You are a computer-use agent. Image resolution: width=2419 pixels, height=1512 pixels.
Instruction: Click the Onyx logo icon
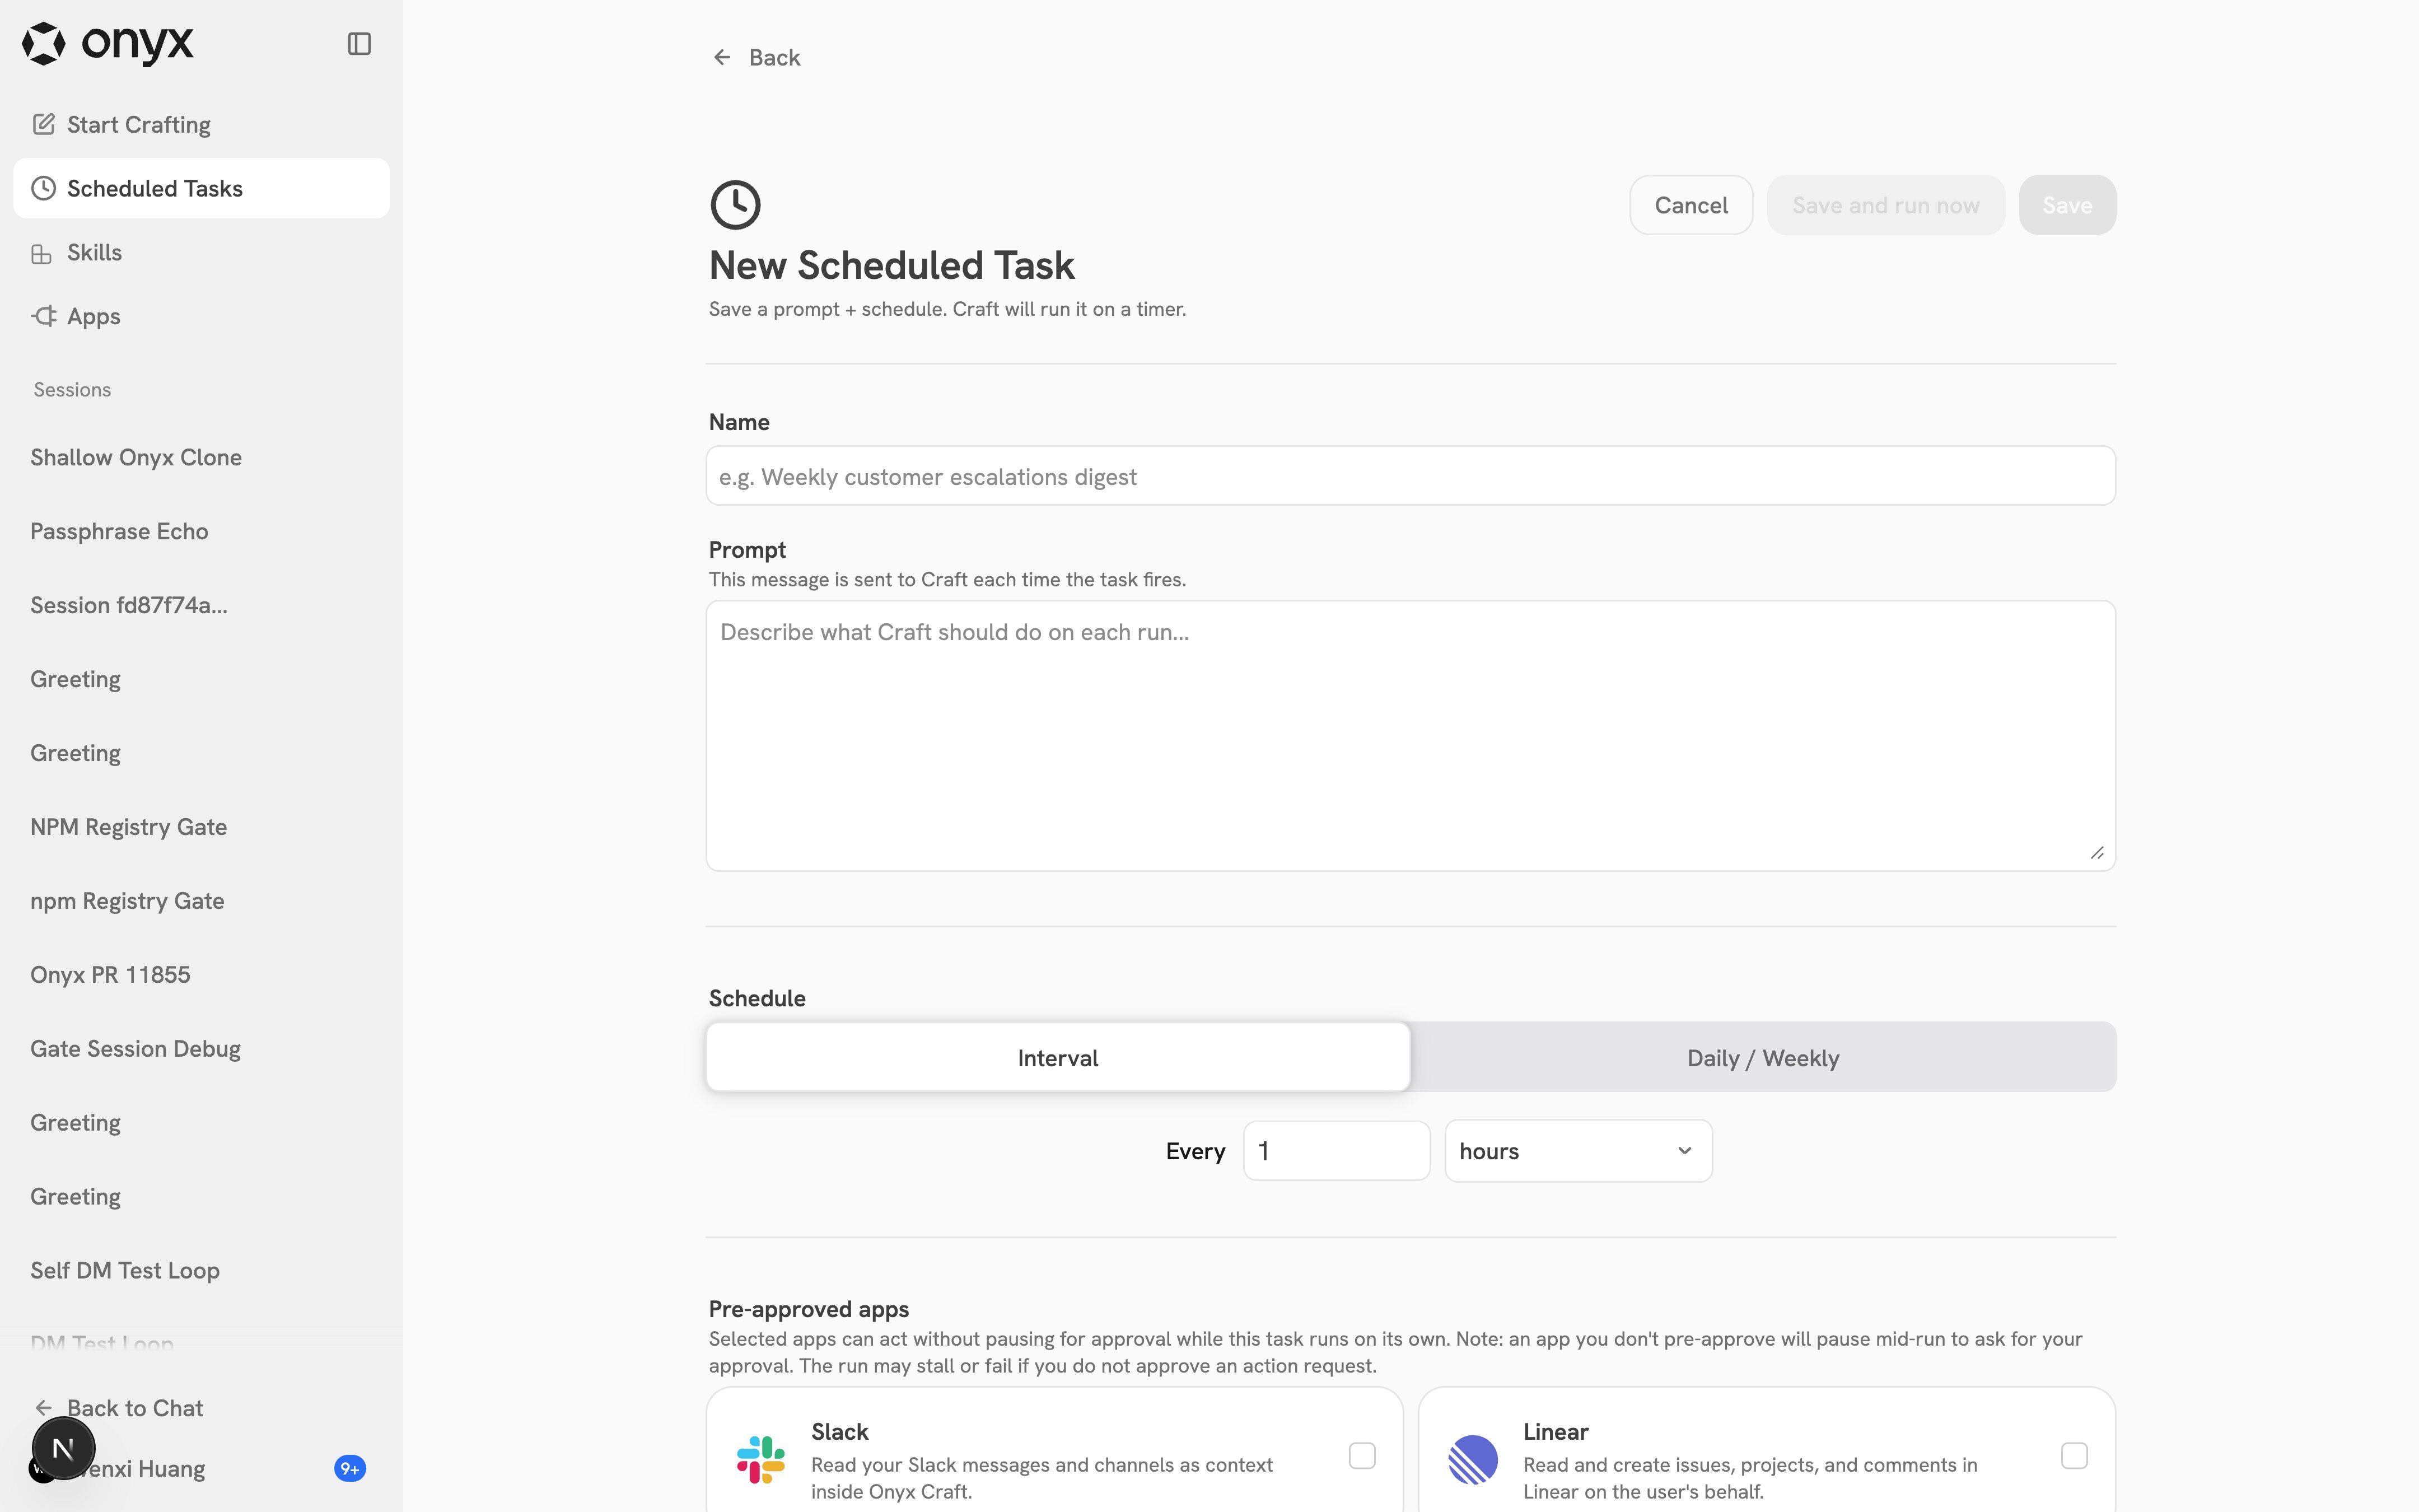[x=44, y=43]
